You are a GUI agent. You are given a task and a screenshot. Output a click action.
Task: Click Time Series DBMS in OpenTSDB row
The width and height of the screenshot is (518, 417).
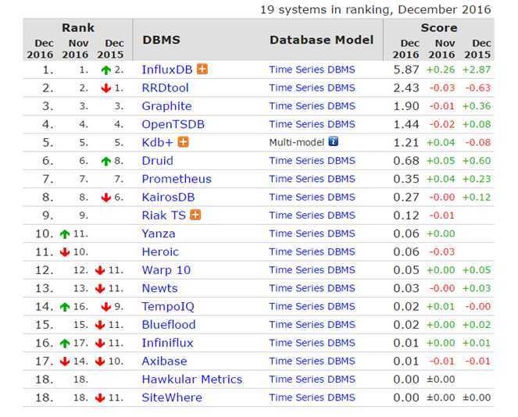pos(313,124)
